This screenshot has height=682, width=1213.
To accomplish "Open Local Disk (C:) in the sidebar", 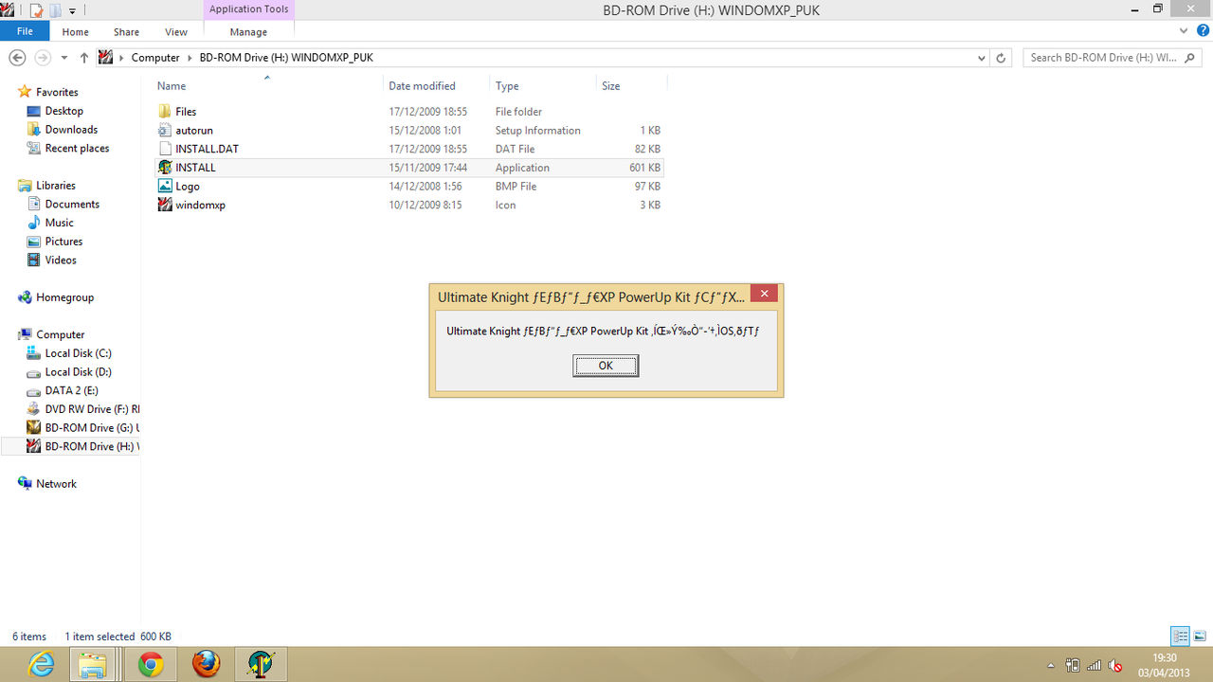I will click(x=78, y=353).
